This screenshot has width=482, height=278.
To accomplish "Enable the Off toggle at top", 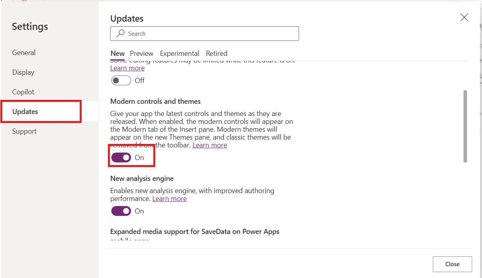I will 121,81.
